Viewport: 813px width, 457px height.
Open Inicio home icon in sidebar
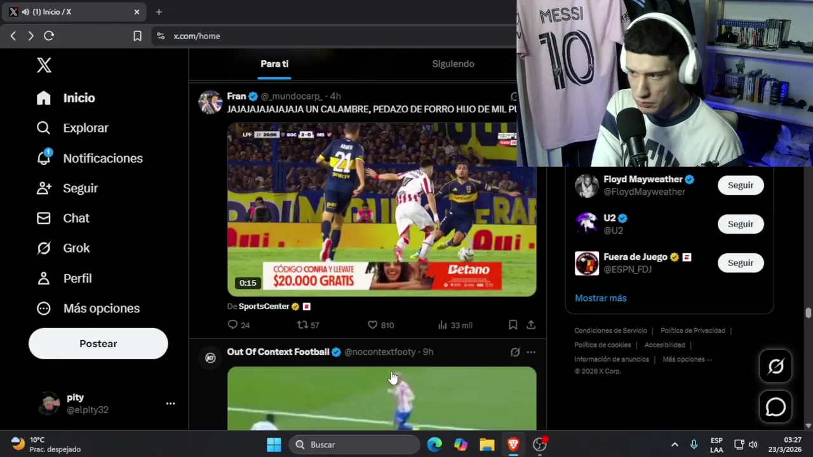pyautogui.click(x=43, y=98)
